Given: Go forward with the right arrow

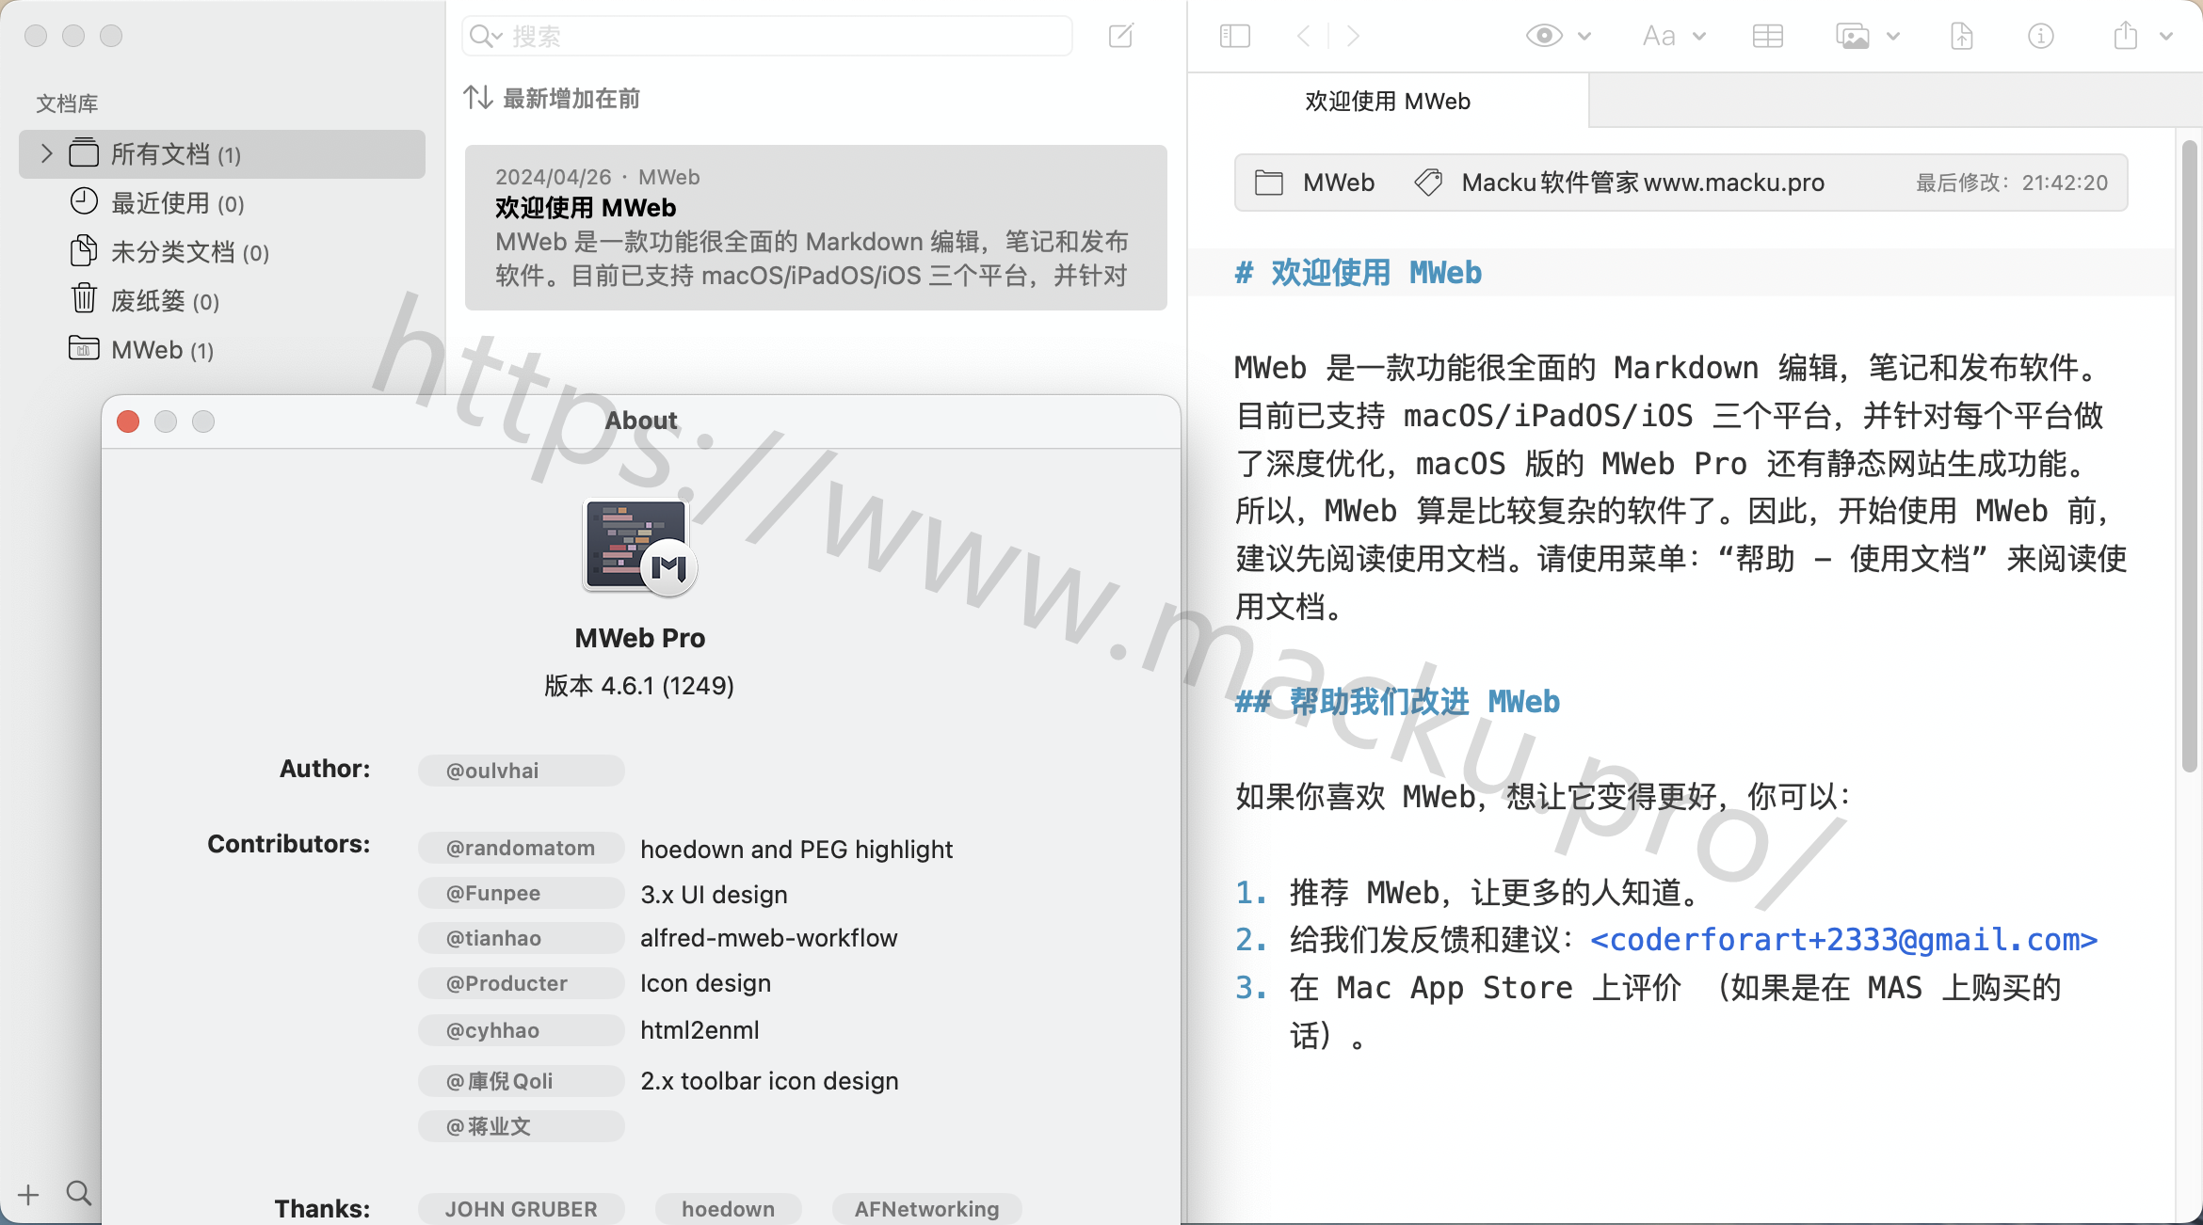Looking at the screenshot, I should [x=1353, y=36].
